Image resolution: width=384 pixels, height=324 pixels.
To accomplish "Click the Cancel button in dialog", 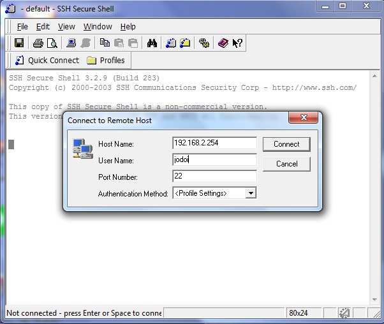I will click(x=286, y=163).
